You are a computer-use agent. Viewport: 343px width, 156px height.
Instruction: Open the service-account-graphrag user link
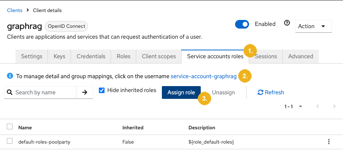tap(203, 76)
